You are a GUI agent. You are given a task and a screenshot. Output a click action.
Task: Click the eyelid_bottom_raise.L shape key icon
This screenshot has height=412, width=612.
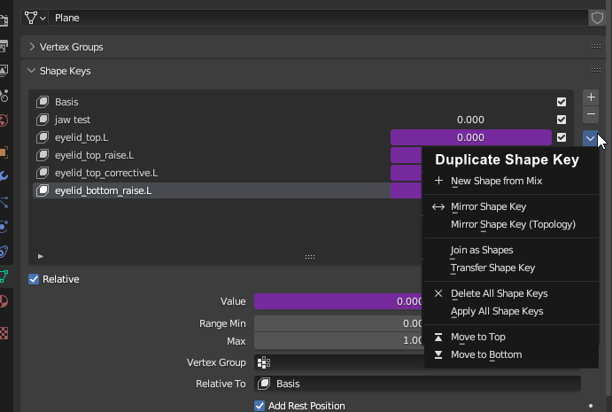[43, 190]
